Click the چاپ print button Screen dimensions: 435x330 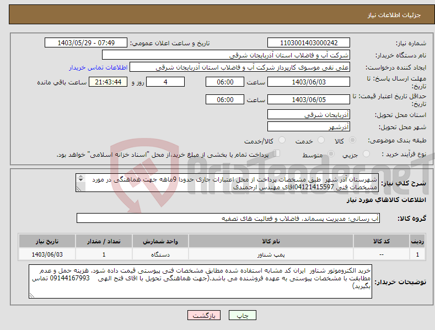click(243, 316)
